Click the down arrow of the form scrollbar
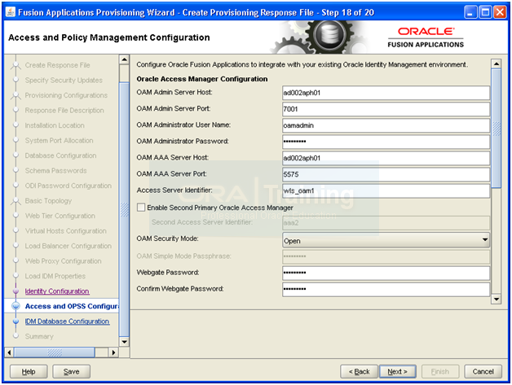The height and width of the screenshot is (385, 512). click(497, 299)
